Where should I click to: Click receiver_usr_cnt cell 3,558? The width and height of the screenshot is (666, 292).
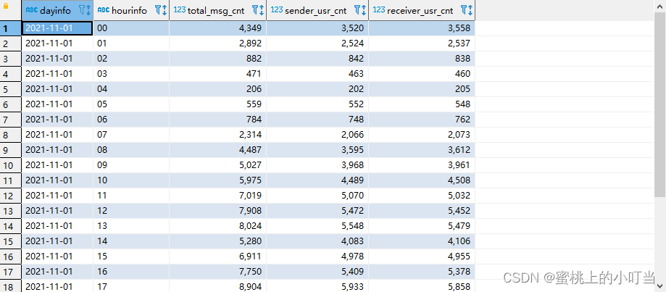422,28
